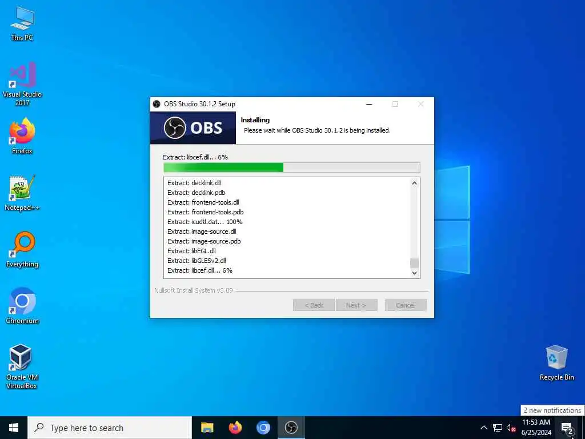Open Firefox from the taskbar
The height and width of the screenshot is (439, 585).
[235, 428]
